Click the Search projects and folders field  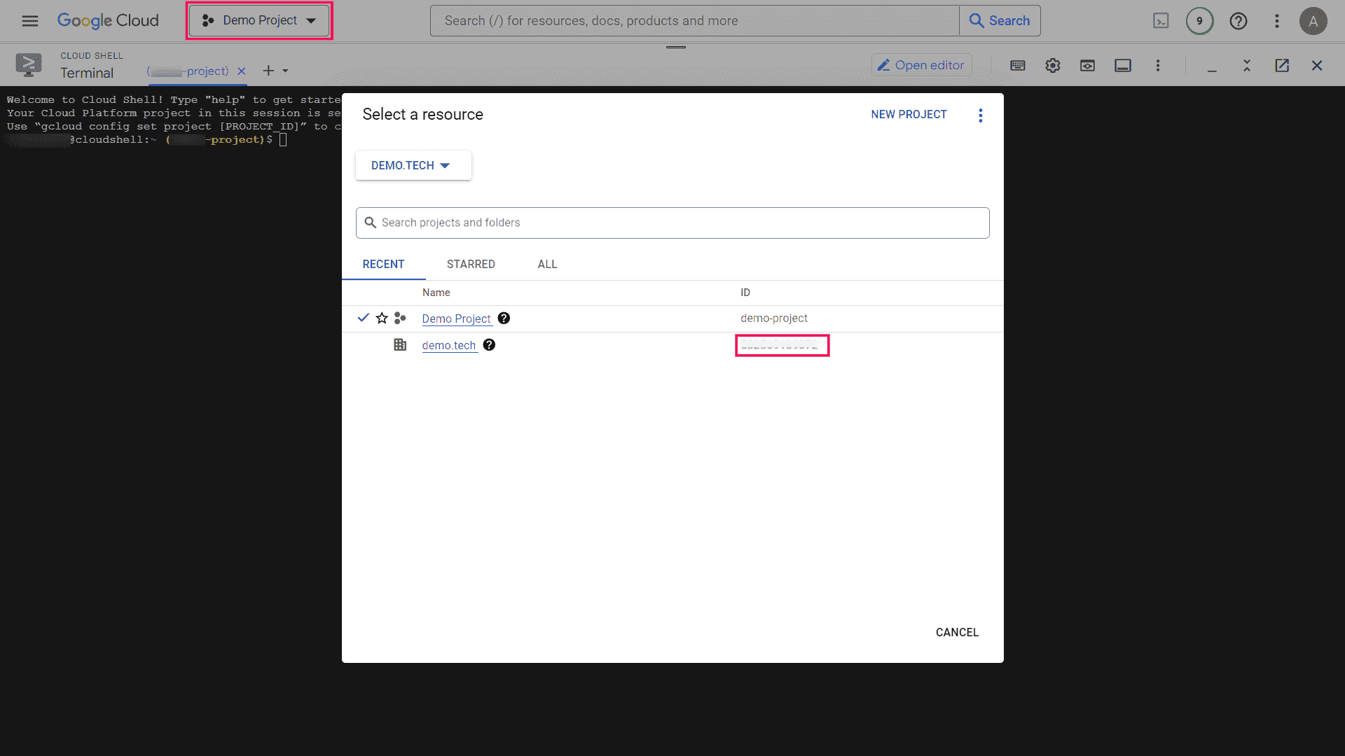click(x=672, y=222)
